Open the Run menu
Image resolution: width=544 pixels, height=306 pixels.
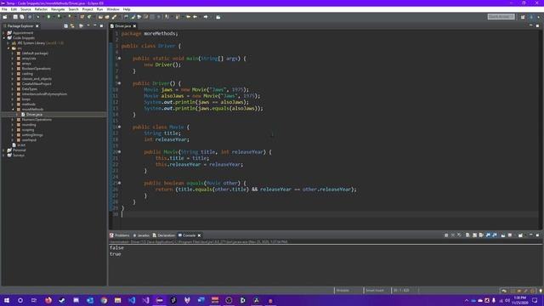pyautogui.click(x=100, y=9)
